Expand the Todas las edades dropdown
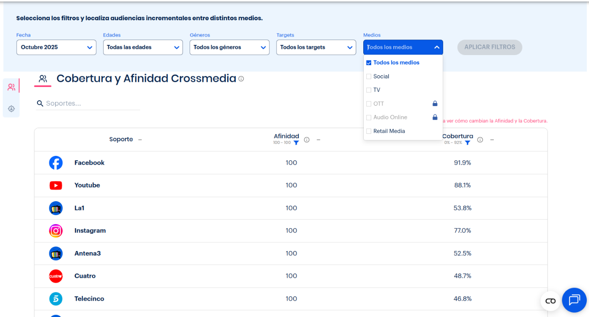Viewport: 589px width, 317px height. (143, 48)
